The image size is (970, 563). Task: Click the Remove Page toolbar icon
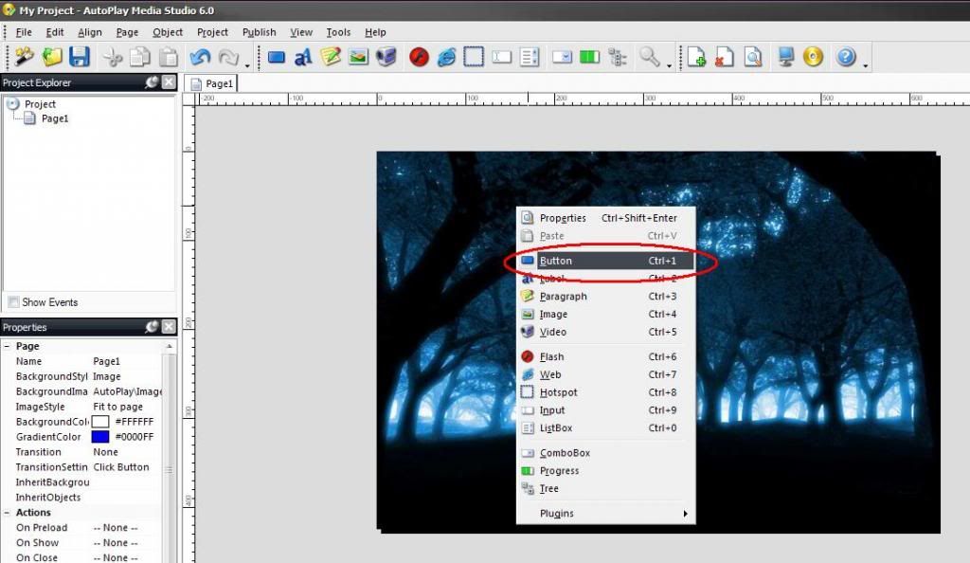pos(725,58)
